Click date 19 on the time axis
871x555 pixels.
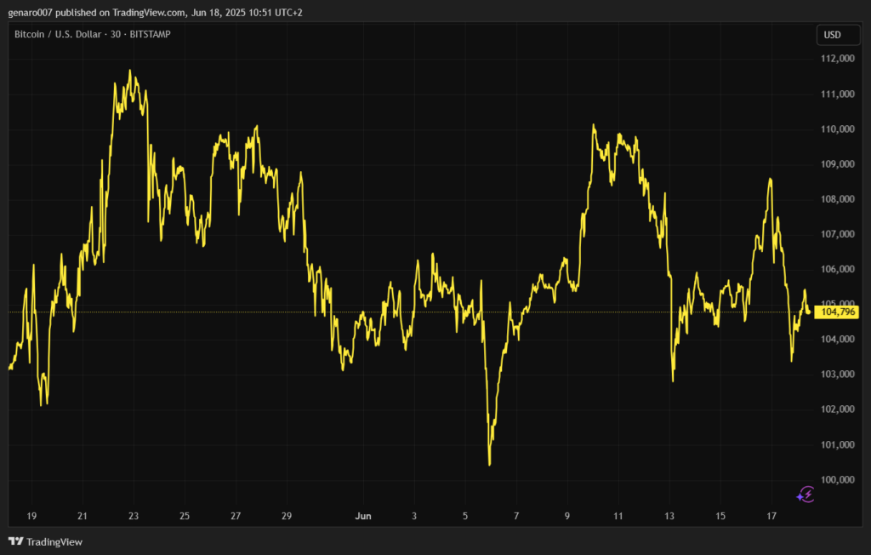click(31, 517)
